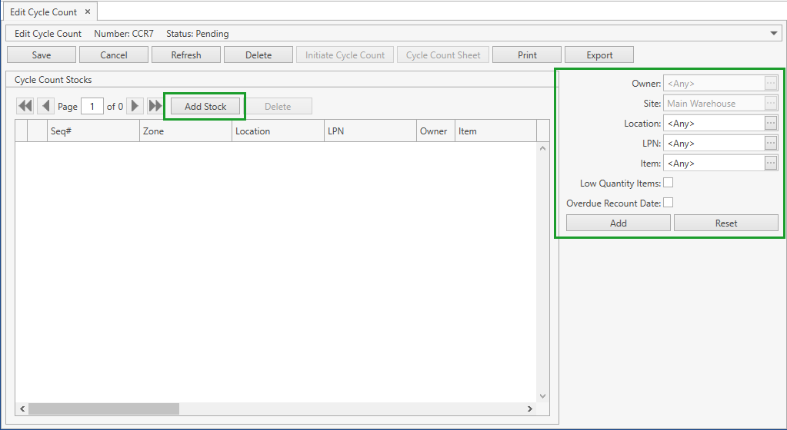The image size is (787, 430).
Task: Open Item lookup ellipsis button
Action: (771, 163)
